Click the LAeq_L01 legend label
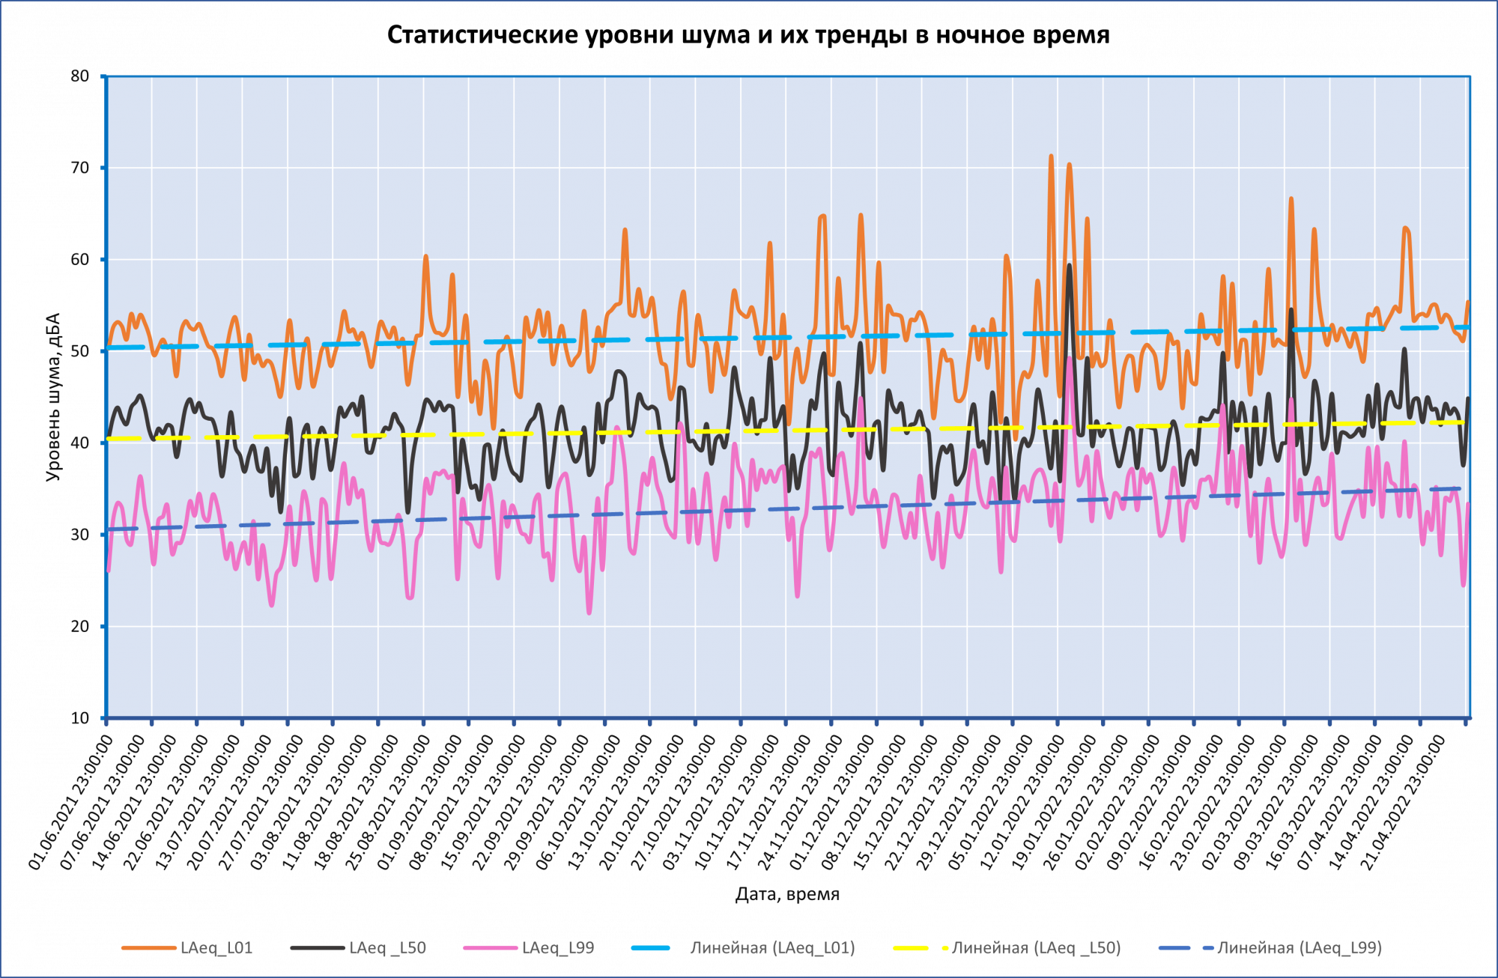This screenshot has width=1498, height=978. [x=216, y=948]
